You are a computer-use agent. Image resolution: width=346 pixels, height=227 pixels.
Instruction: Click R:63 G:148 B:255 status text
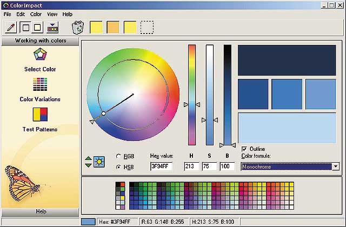[163, 222]
